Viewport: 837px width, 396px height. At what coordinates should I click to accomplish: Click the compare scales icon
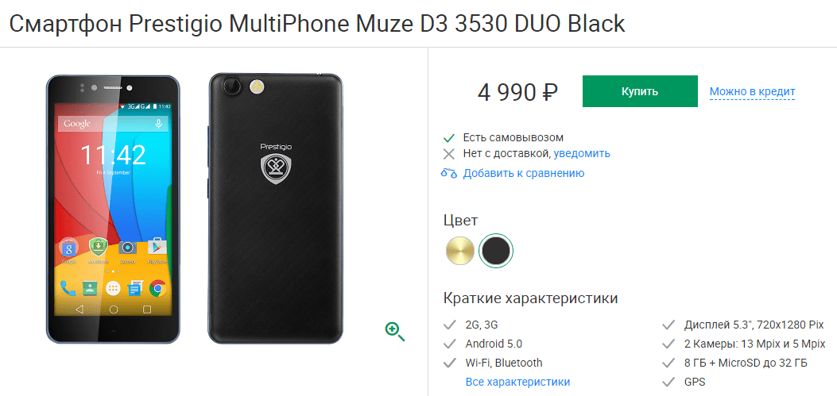coord(449,173)
